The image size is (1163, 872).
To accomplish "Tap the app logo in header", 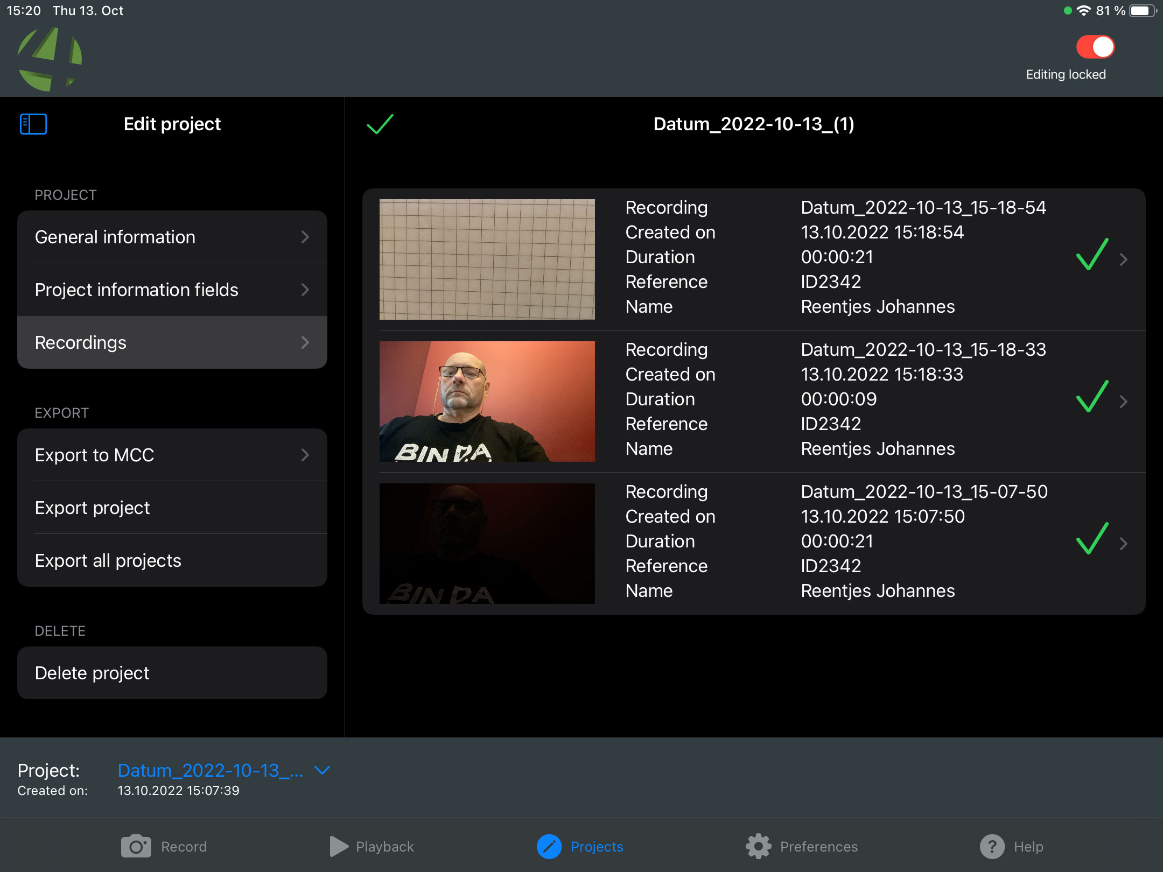I will coord(50,59).
